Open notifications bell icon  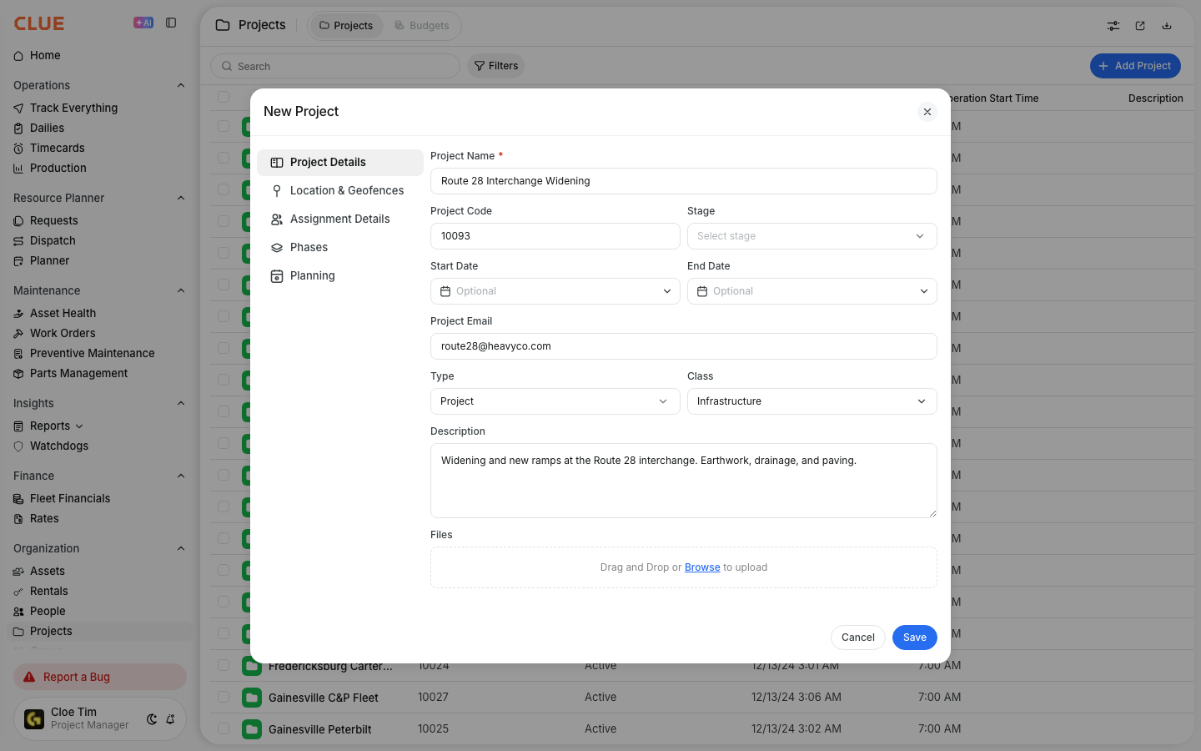[170, 718]
